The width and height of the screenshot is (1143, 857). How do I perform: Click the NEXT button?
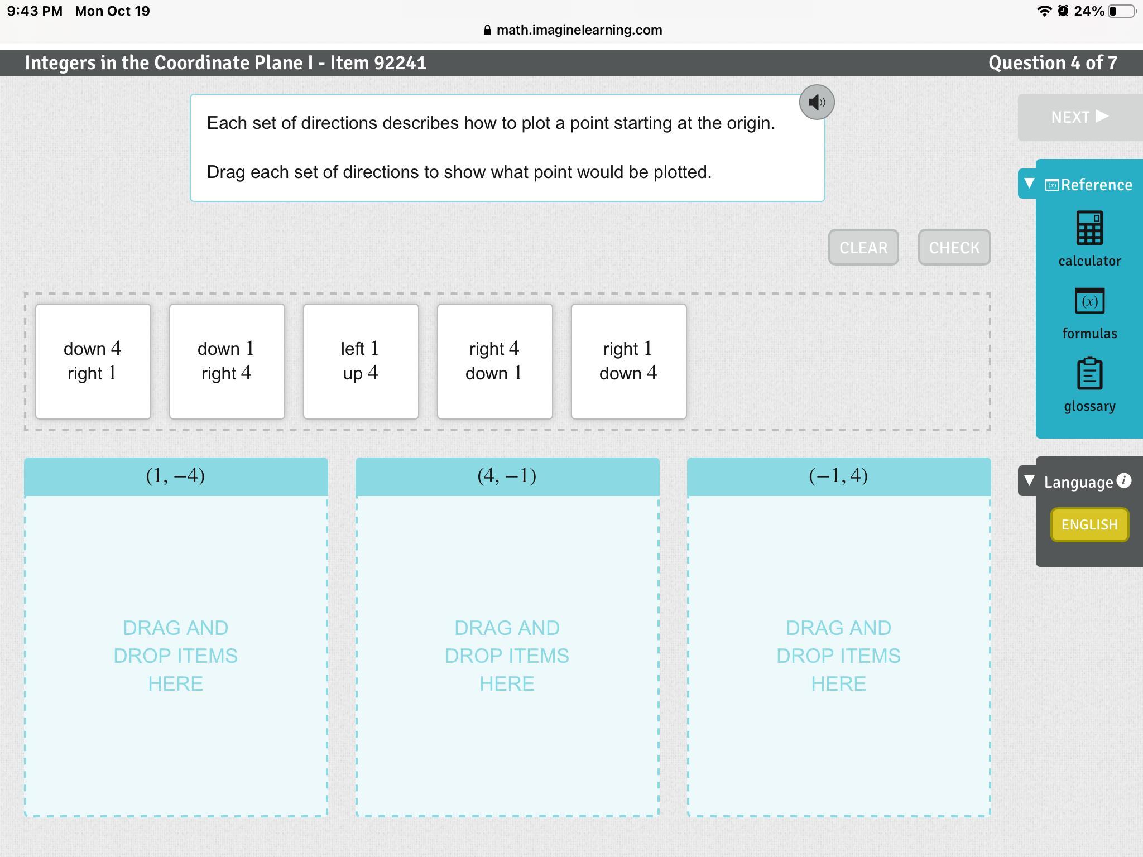(x=1079, y=117)
